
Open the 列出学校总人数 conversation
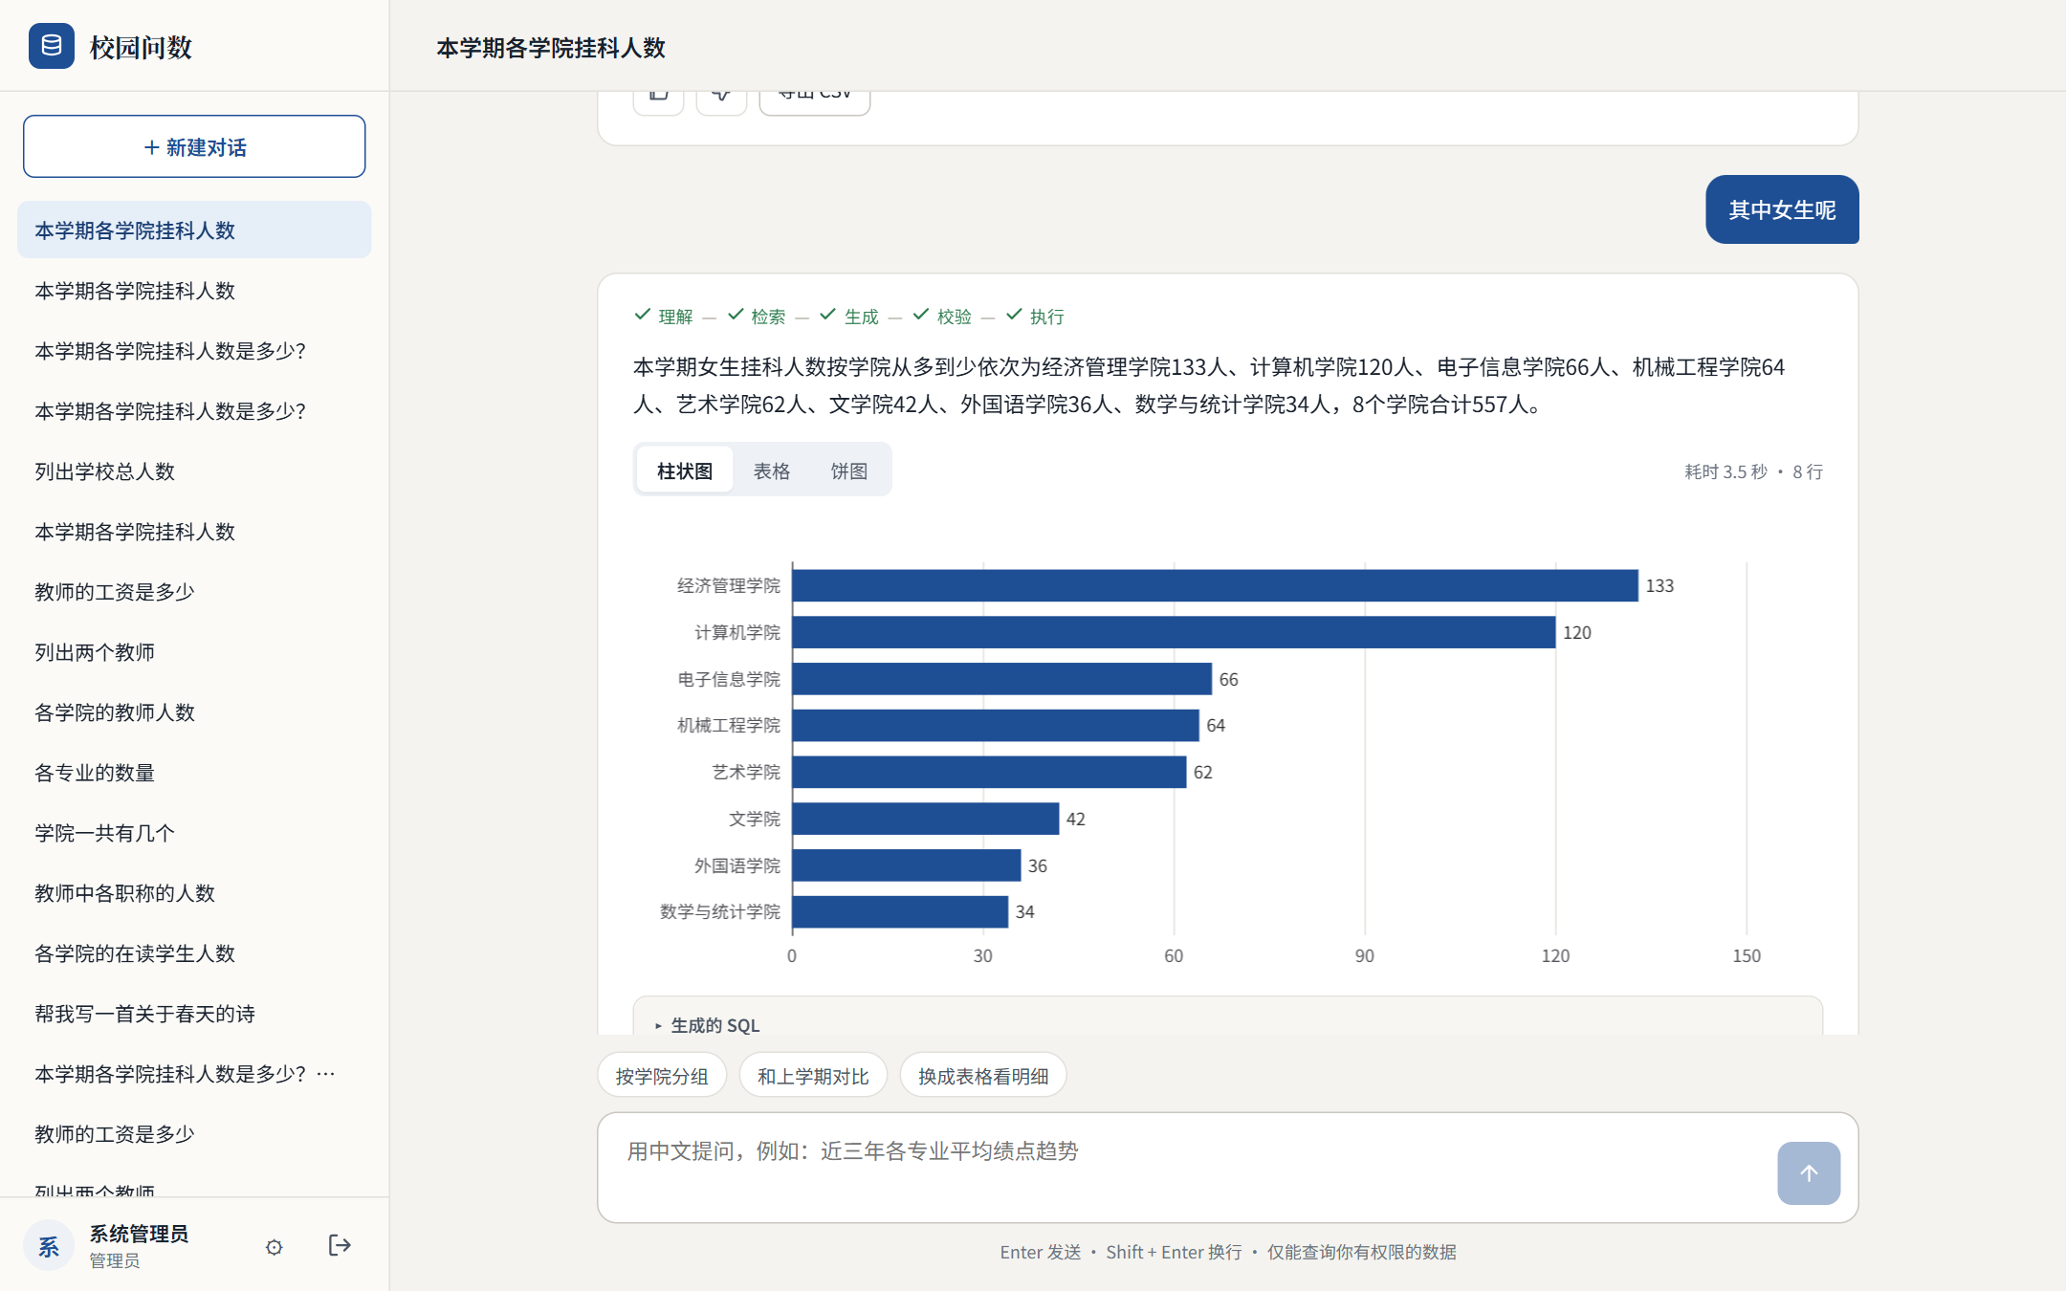194,470
